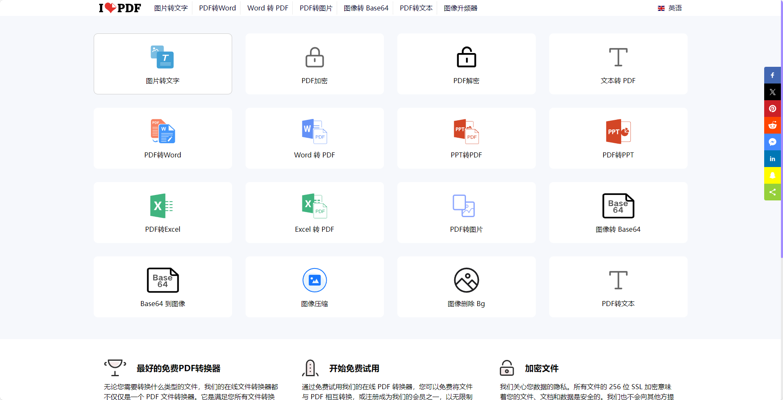The width and height of the screenshot is (783, 400).
Task: Click the PDF加密 card label
Action: tap(315, 81)
